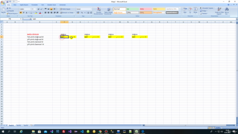
Task: Open the Biçim cell format menu
Action: 195,11
